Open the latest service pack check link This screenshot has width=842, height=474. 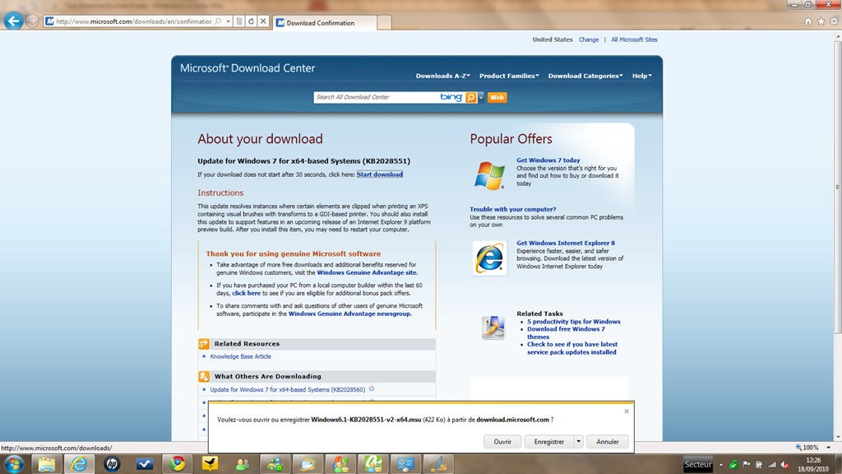(572, 348)
